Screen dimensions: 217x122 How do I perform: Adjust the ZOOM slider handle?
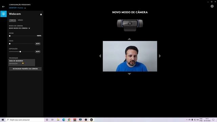point(10,36)
